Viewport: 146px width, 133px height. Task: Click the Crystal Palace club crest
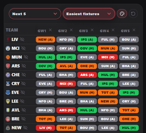[8, 84]
